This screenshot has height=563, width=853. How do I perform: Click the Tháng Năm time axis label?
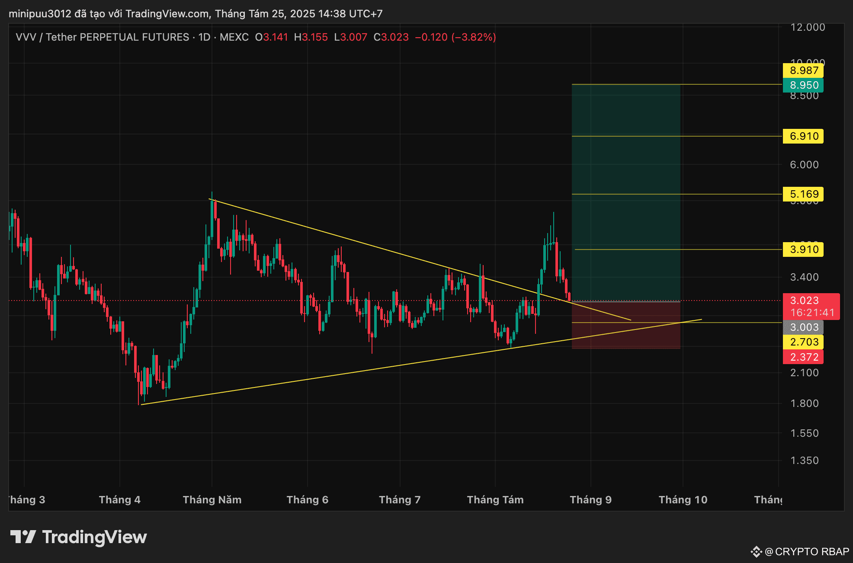point(212,500)
